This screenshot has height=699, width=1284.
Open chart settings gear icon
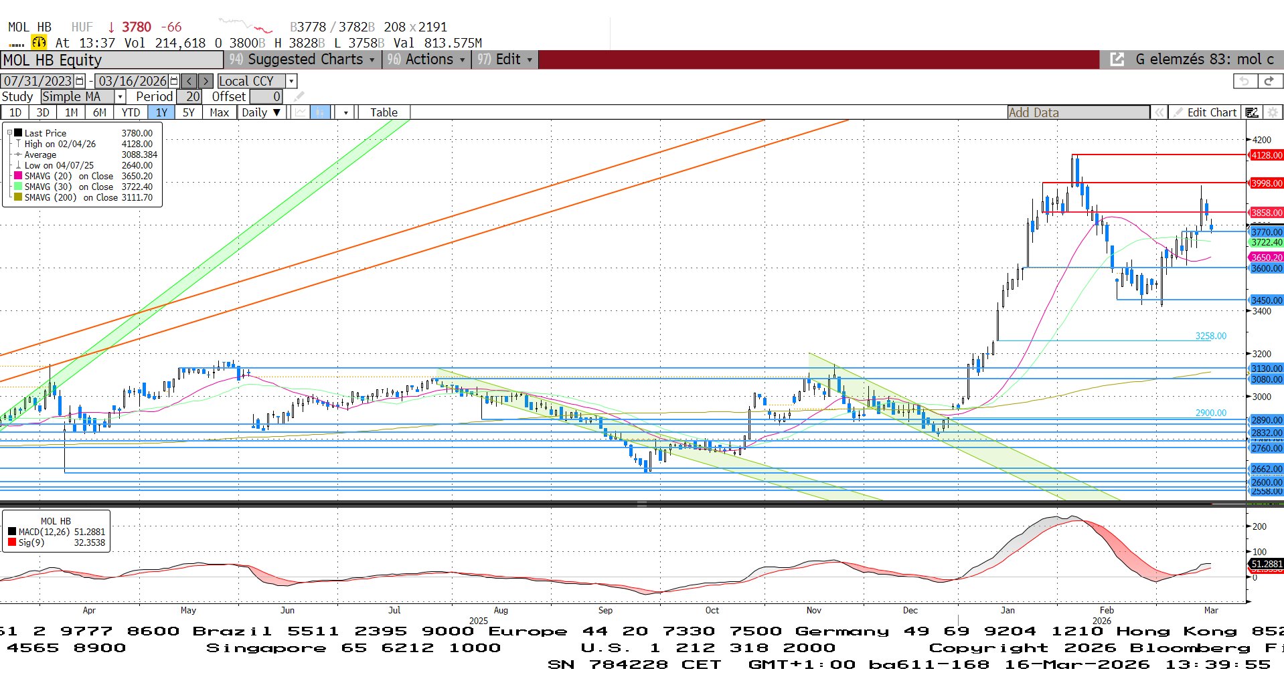1273,112
